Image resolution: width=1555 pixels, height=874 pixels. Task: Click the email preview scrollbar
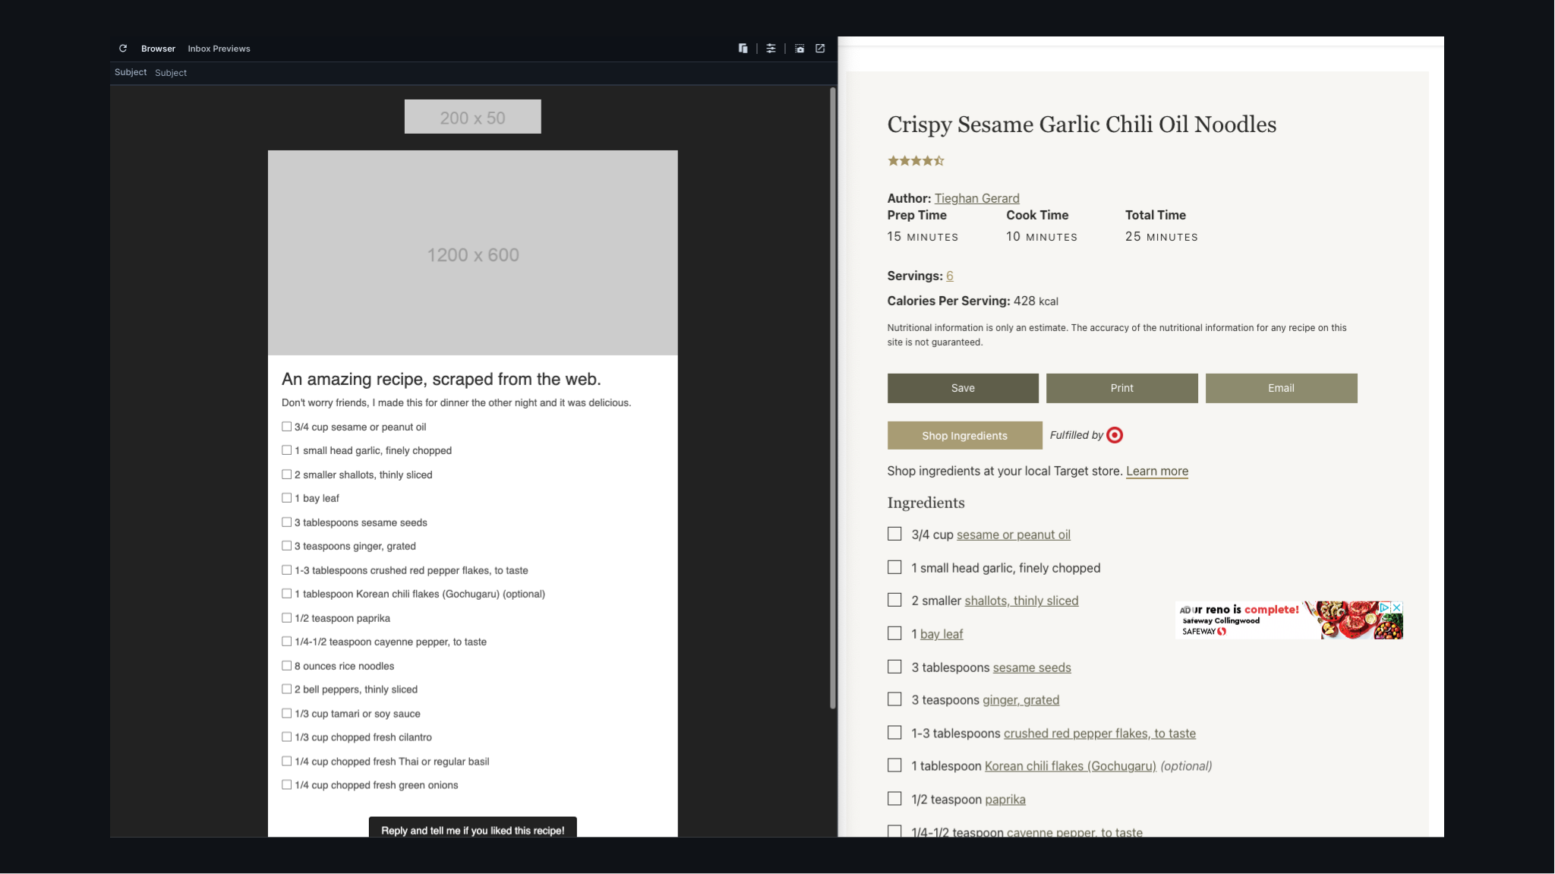[833, 395]
